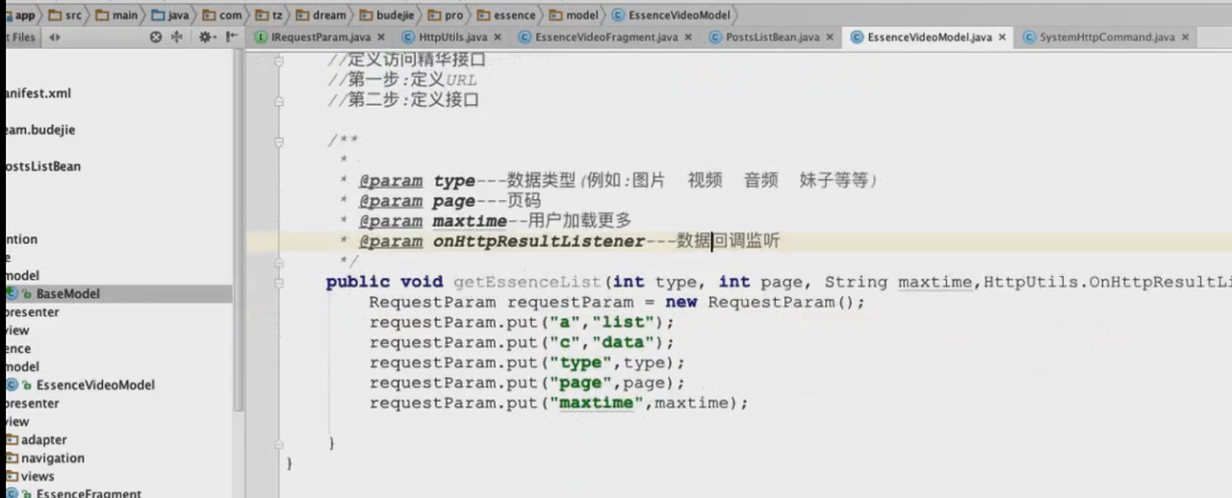
Task: Close the IRequestParam.java tab
Action: [x=381, y=37]
